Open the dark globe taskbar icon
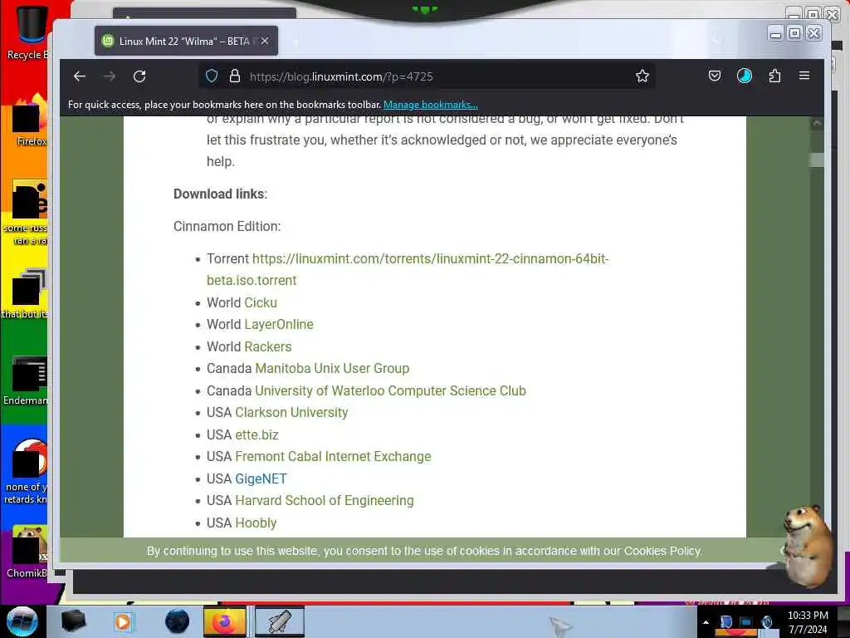 click(177, 621)
